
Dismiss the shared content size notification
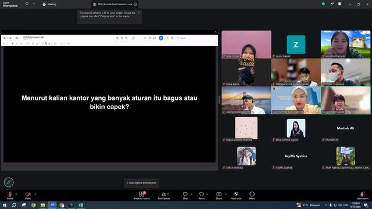tap(139, 13)
